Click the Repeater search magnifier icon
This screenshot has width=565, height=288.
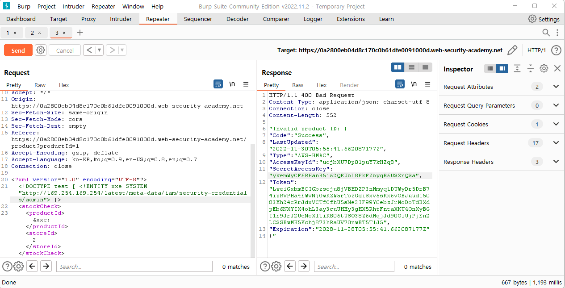point(546,33)
